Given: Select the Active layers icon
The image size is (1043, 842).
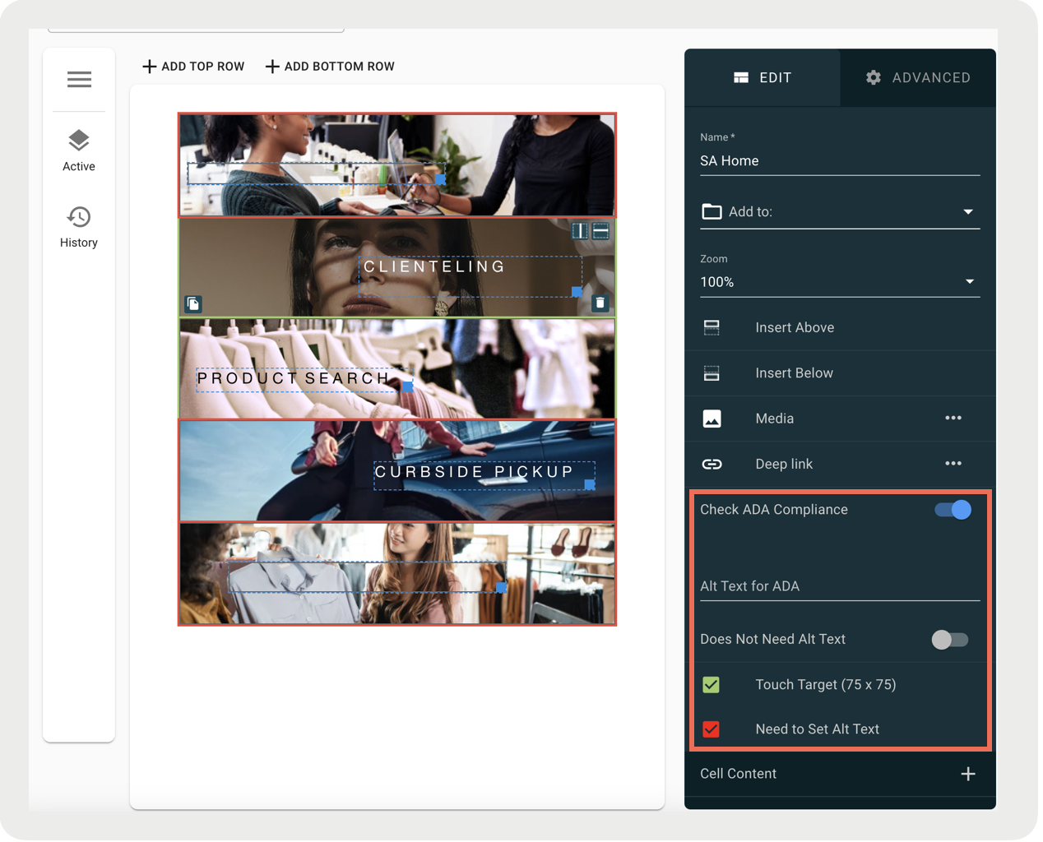Looking at the screenshot, I should [79, 141].
